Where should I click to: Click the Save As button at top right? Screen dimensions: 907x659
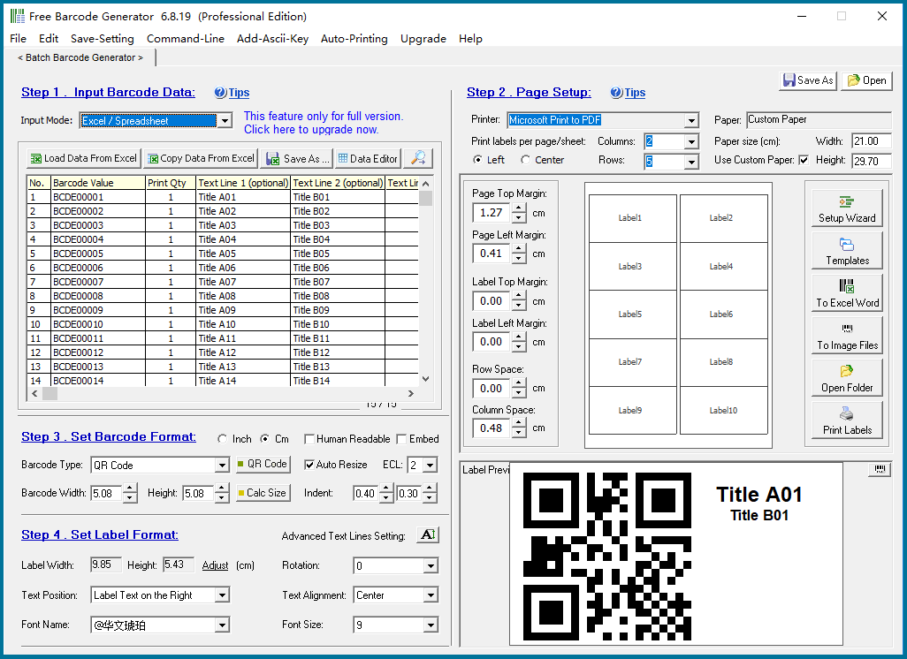(x=808, y=80)
